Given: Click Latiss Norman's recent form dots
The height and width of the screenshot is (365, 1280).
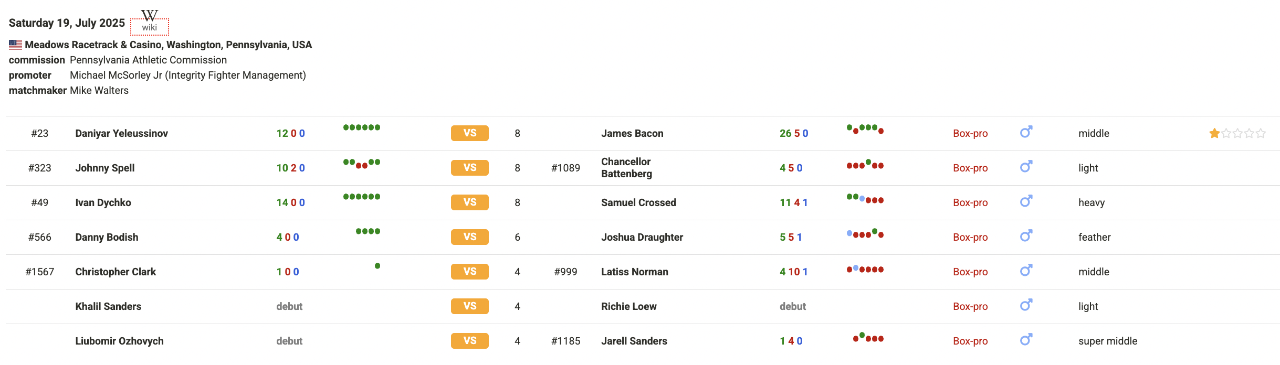Looking at the screenshot, I should [x=865, y=269].
